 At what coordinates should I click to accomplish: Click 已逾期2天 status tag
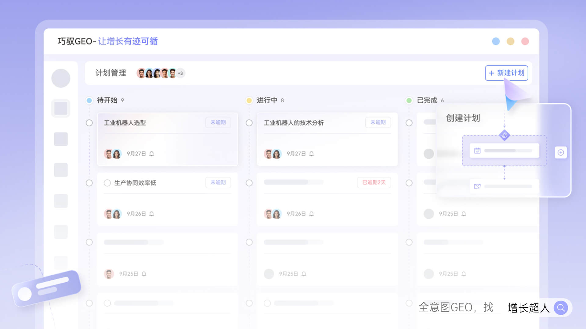pos(374,182)
